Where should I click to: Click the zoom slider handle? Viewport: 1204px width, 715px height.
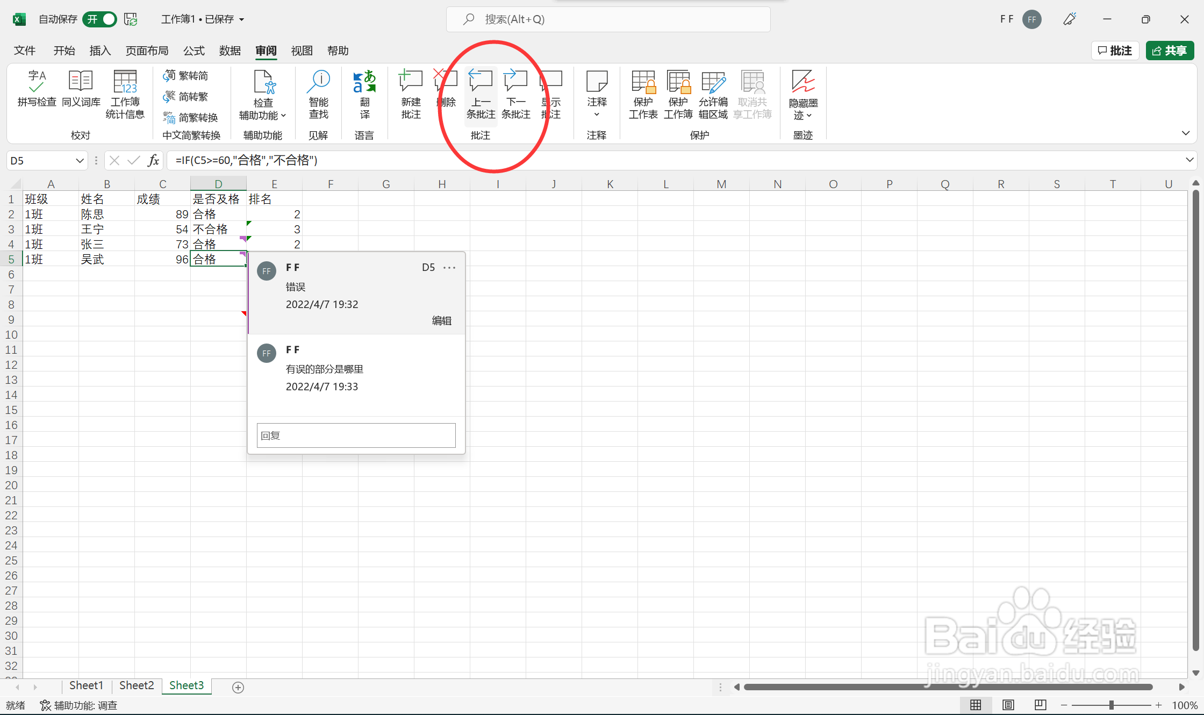(1111, 705)
